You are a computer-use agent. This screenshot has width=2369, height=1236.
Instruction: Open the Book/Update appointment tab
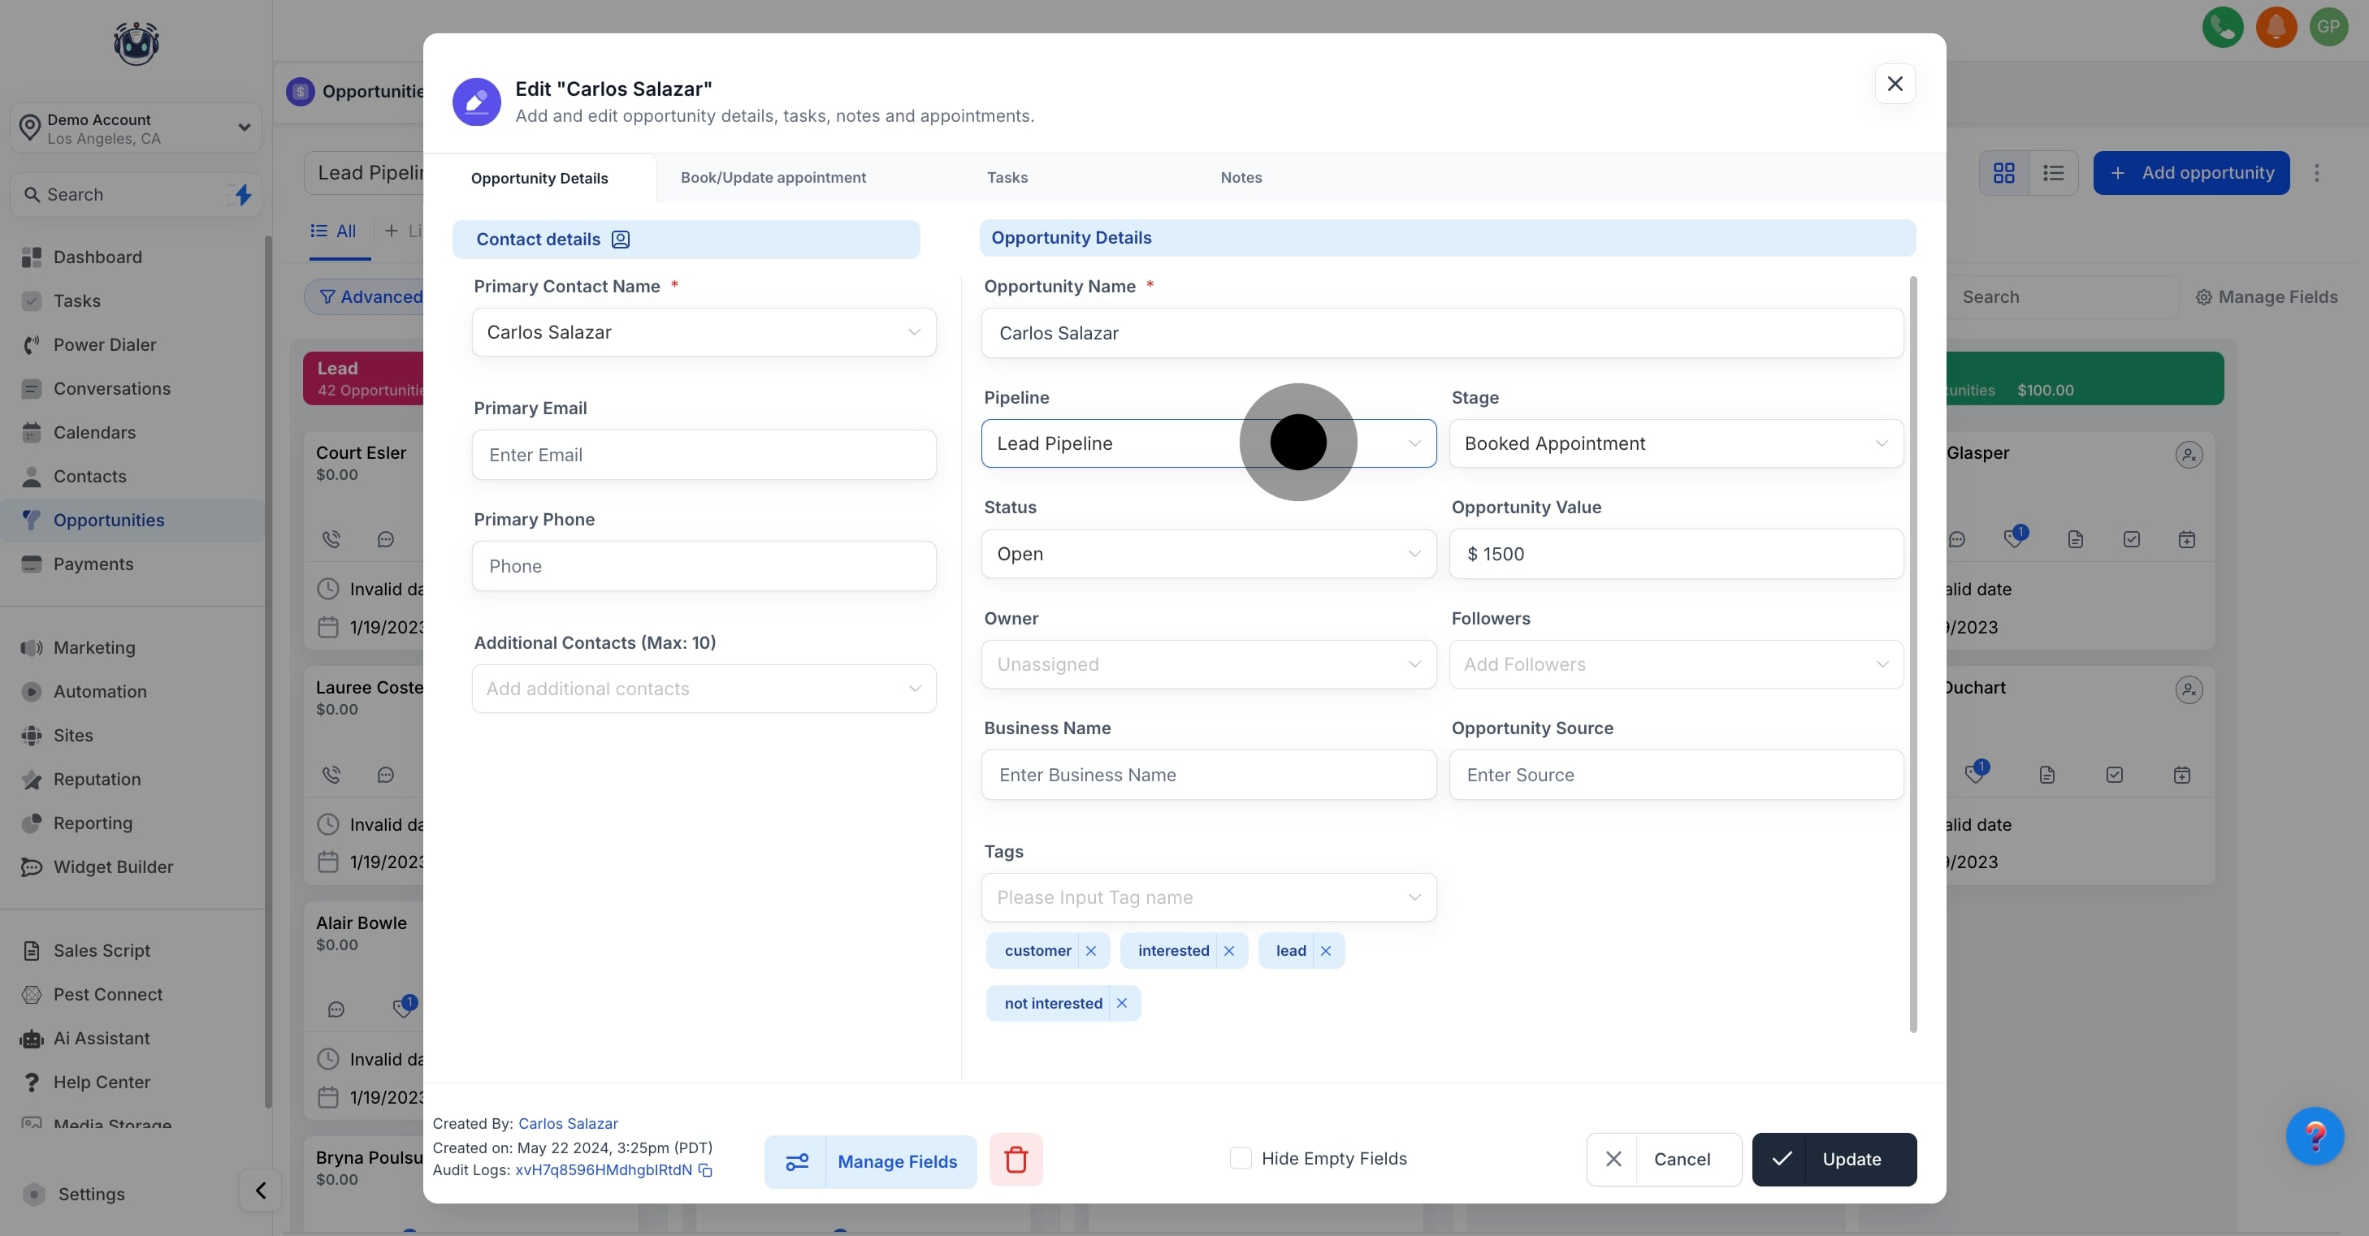tap(773, 177)
